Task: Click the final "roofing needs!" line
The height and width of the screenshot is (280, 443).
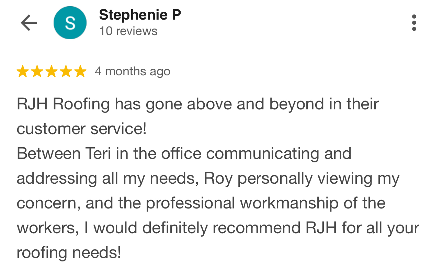Action: [x=69, y=252]
